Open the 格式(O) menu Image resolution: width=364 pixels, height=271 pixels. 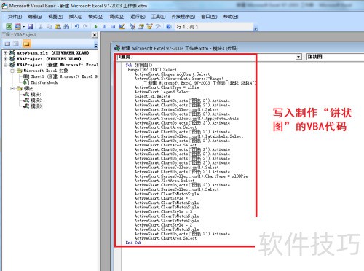96,17
